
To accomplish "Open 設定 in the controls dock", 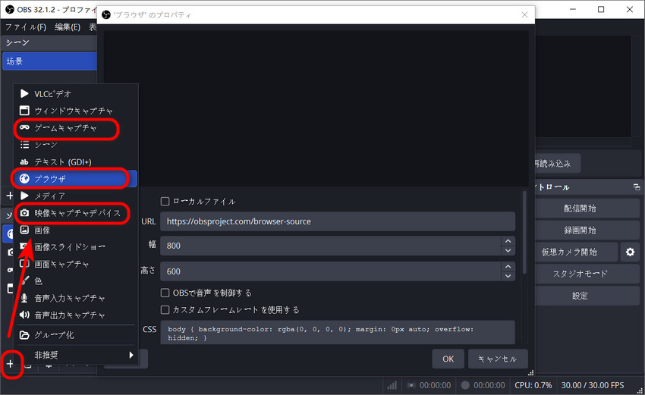I will point(587,296).
